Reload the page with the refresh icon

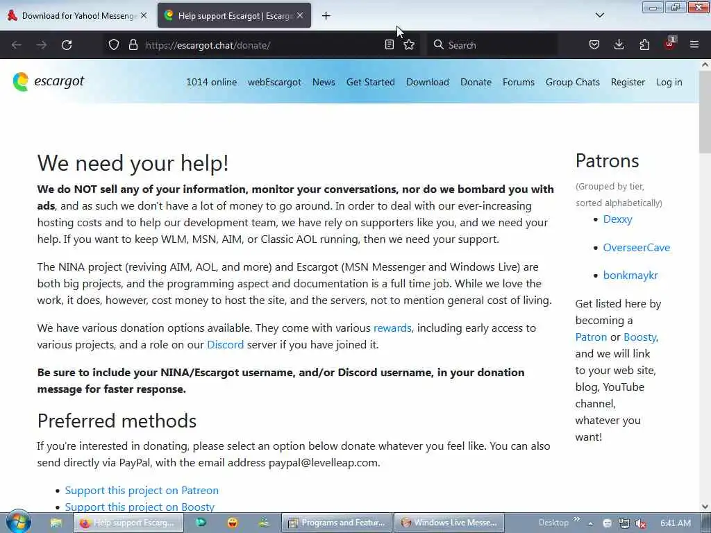click(x=67, y=45)
